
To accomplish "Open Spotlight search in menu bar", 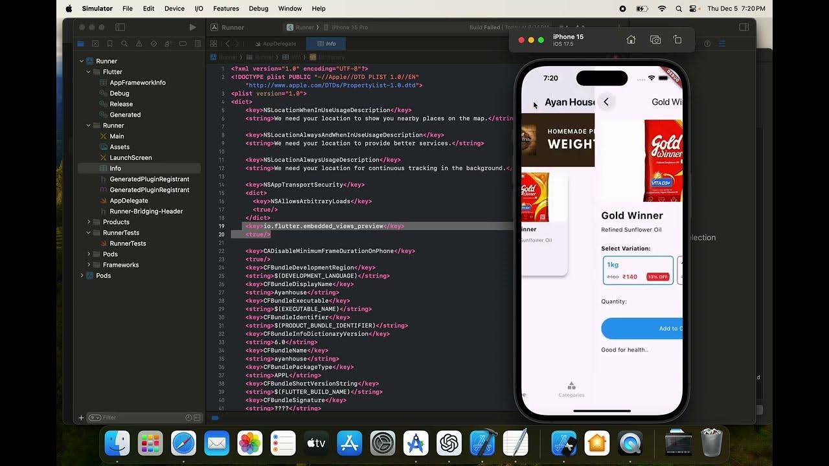I will [x=679, y=8].
